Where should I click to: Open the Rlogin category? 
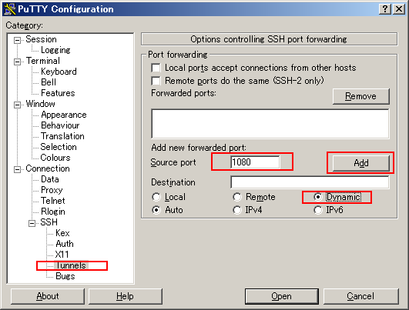click(53, 212)
